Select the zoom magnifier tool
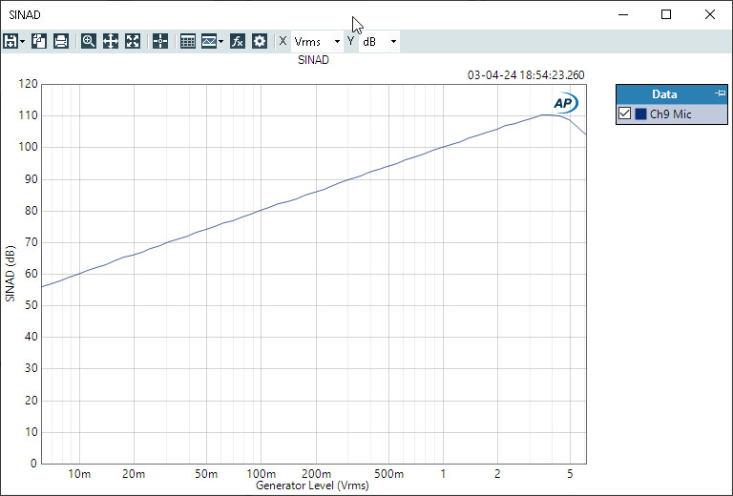The height and width of the screenshot is (496, 733). (x=89, y=41)
